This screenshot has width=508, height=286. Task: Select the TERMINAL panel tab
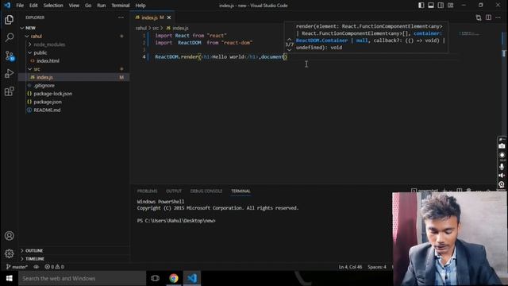click(241, 191)
